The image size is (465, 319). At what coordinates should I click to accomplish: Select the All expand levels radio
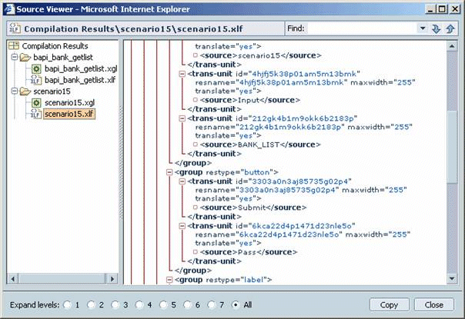click(236, 305)
